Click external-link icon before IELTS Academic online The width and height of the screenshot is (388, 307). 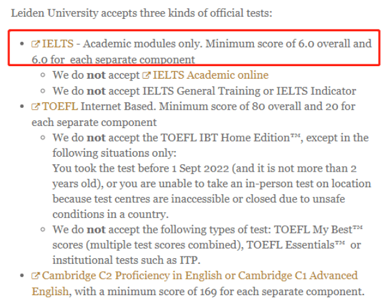(x=146, y=76)
